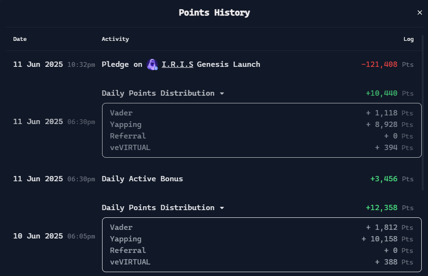The height and width of the screenshot is (276, 428).
Task: Click the Log column header
Action: (x=408, y=39)
